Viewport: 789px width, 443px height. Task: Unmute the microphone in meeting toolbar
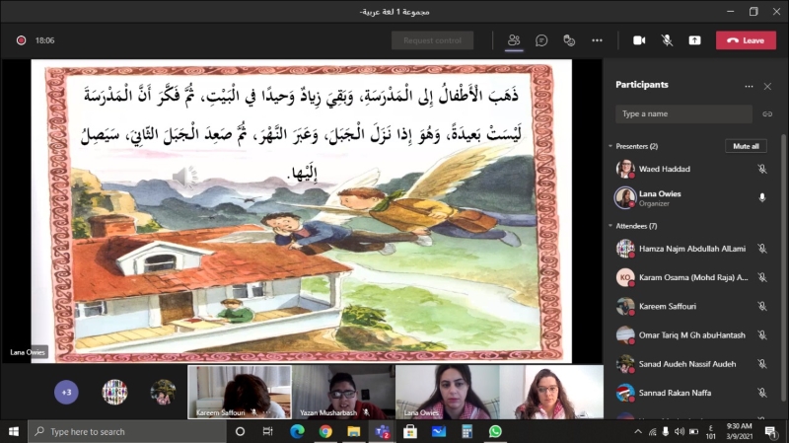(x=667, y=40)
